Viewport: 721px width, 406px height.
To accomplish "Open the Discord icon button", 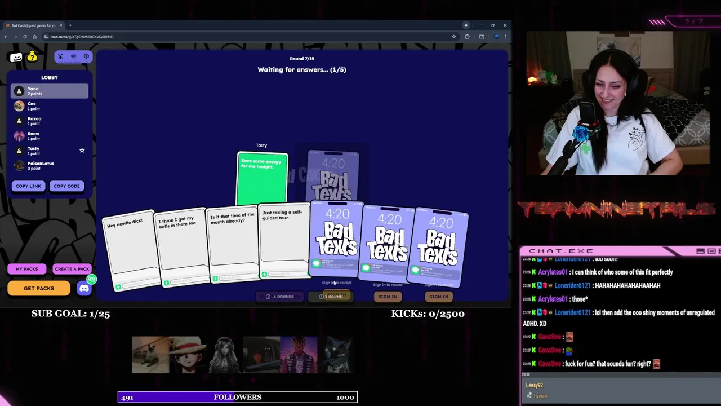I will pyautogui.click(x=84, y=288).
